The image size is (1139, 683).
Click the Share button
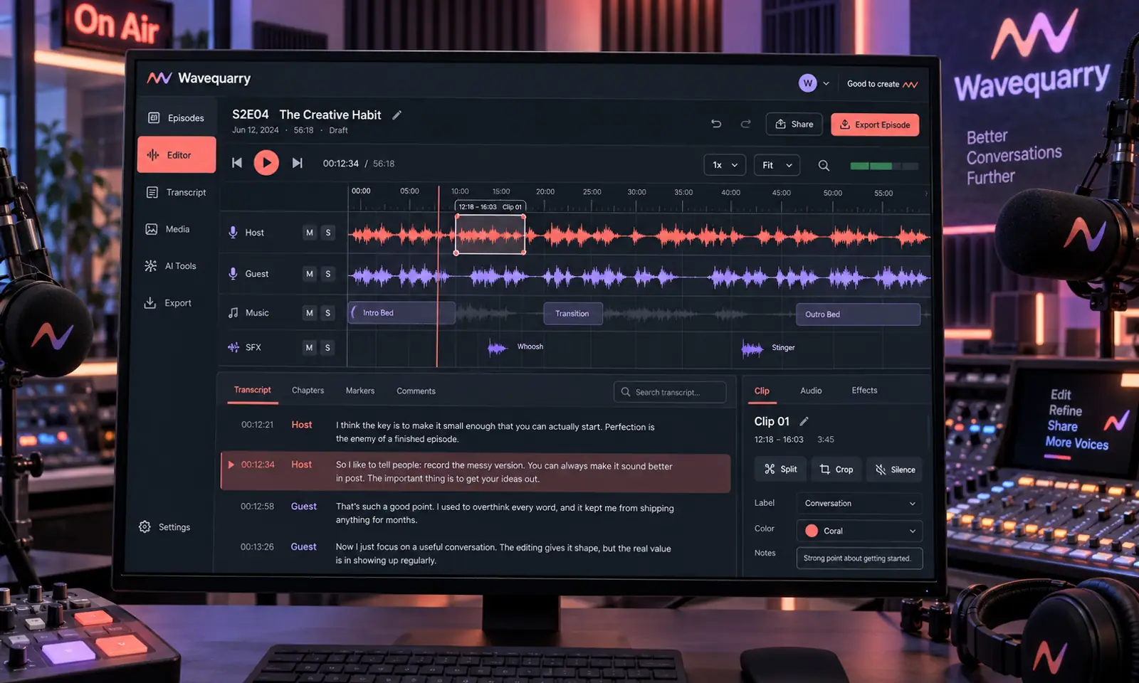(794, 124)
